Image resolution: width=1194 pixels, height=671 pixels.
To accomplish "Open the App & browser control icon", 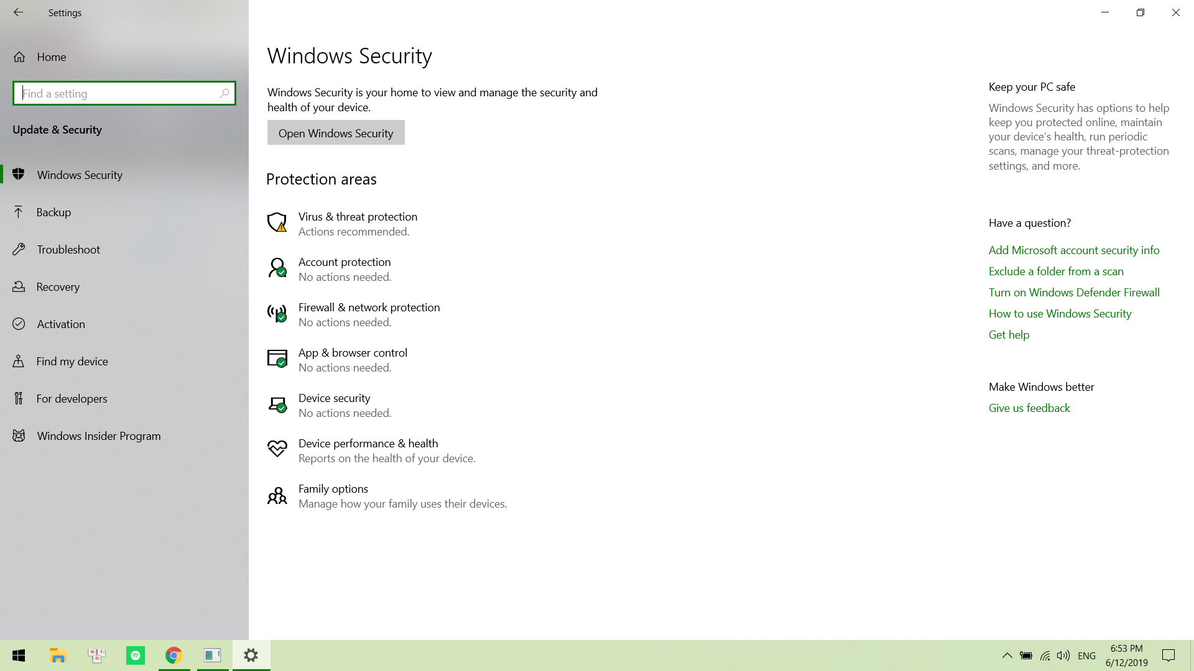I will tap(277, 358).
